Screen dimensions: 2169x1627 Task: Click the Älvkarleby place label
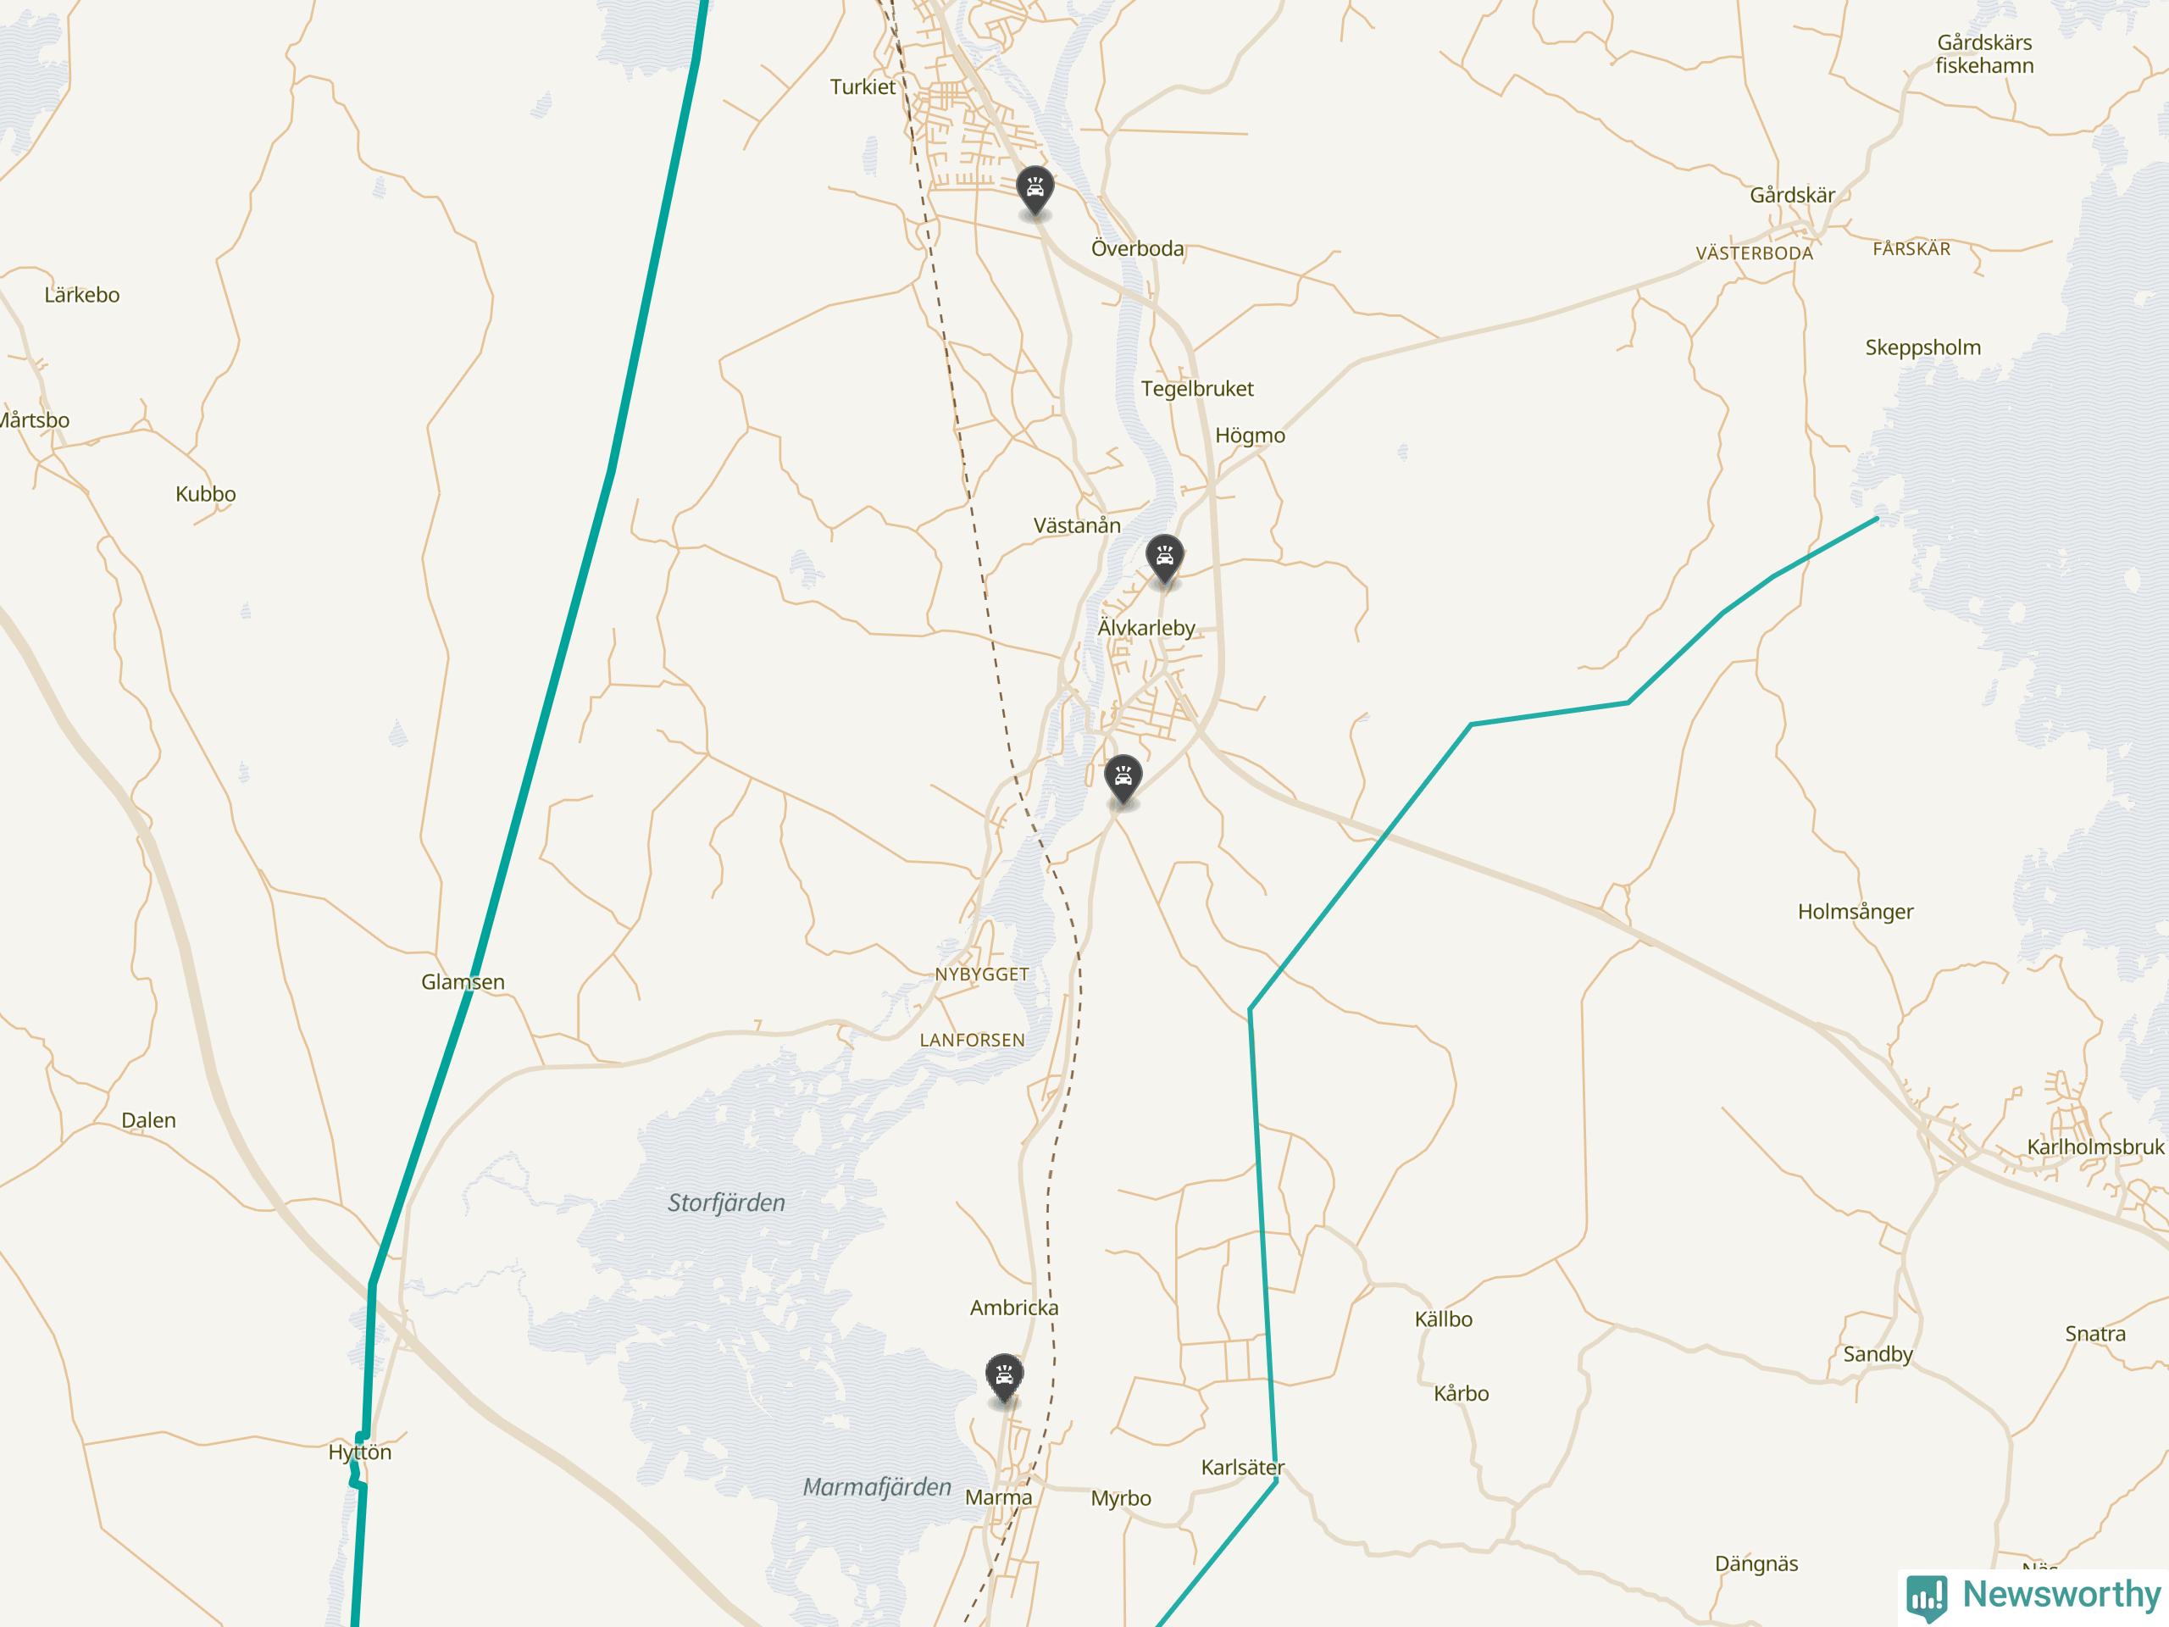tap(1146, 628)
